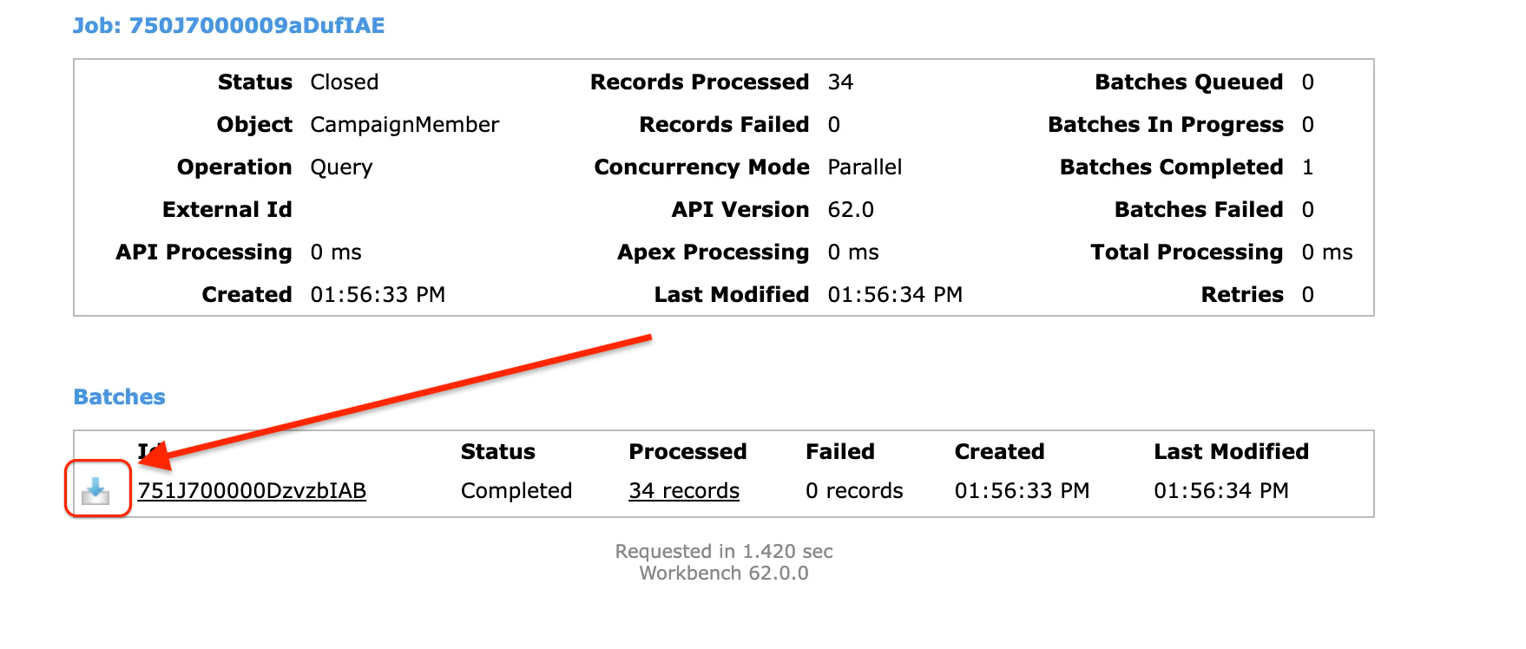This screenshot has width=1526, height=649.
Task: Click the 0 records failed cell
Action: tap(854, 491)
